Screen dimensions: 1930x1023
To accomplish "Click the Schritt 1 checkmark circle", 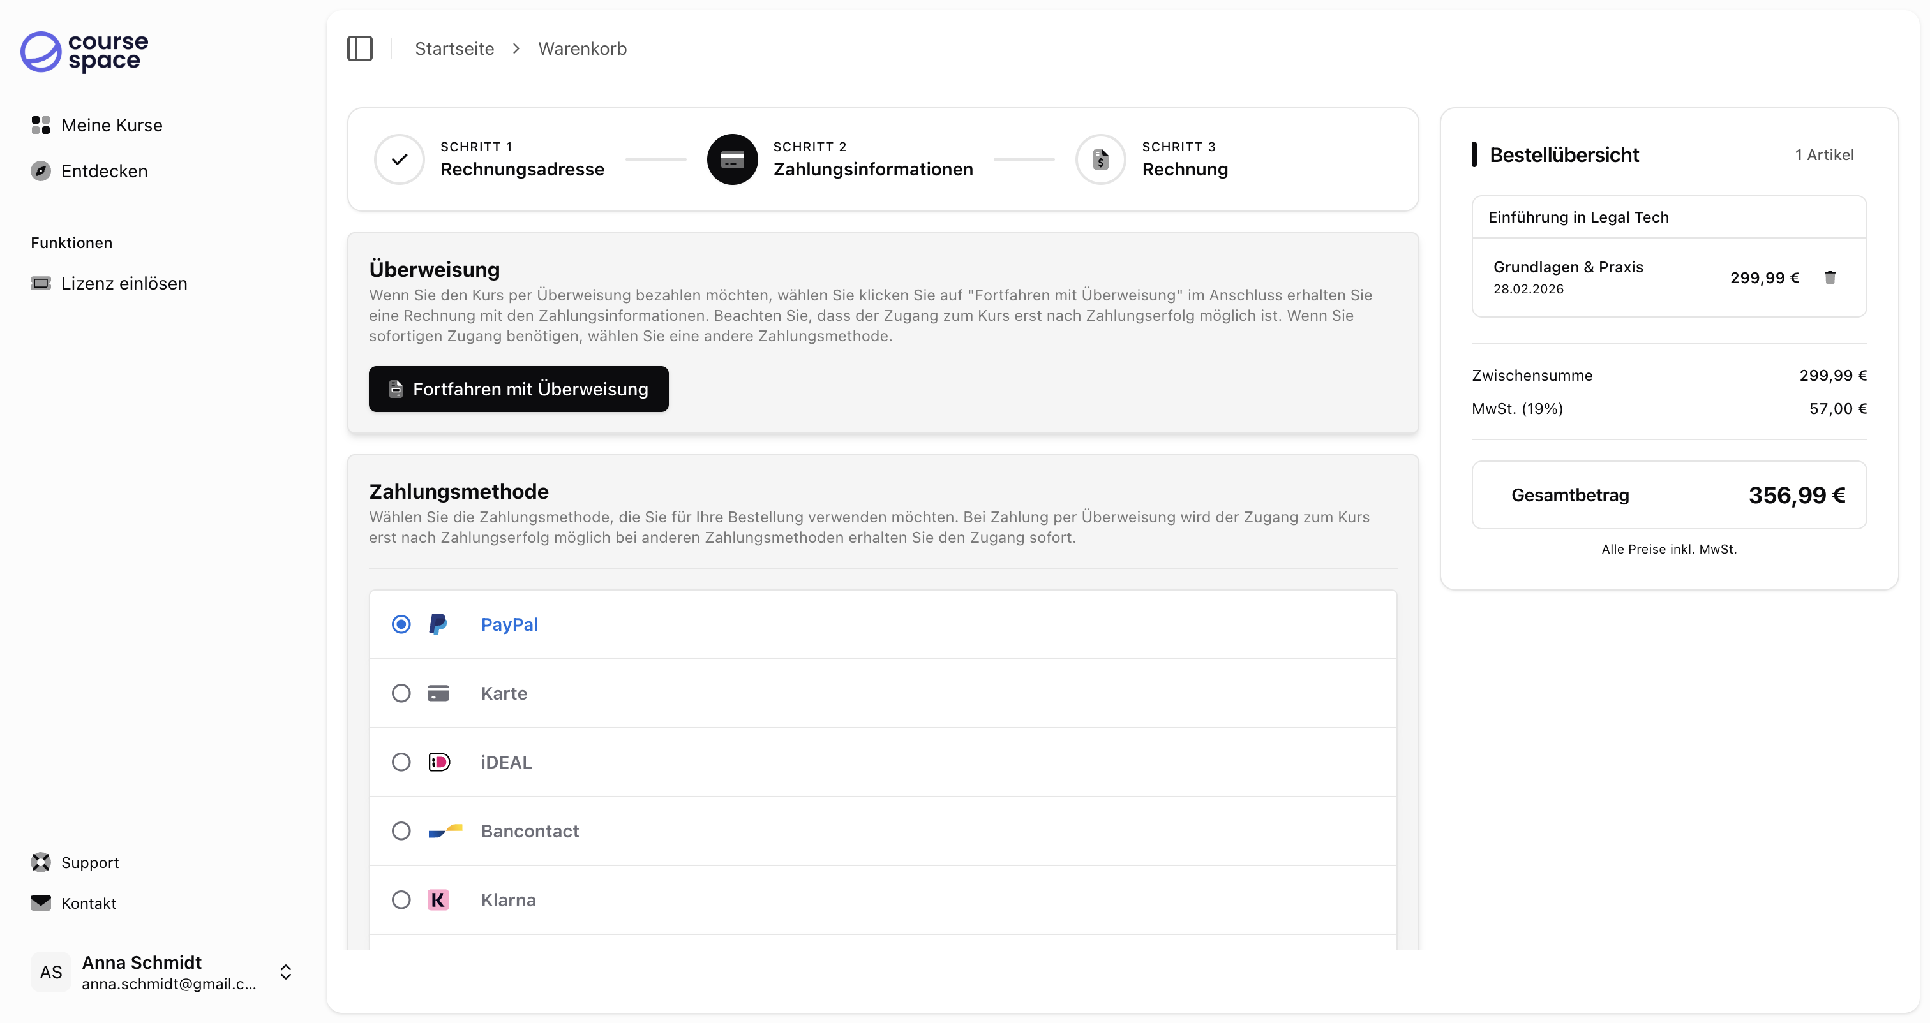I will [400, 159].
